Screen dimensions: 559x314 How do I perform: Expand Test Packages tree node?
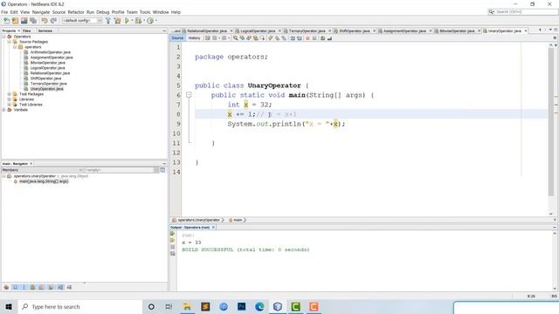click(x=10, y=94)
